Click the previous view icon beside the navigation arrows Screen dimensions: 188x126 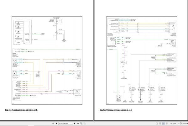tap(81, 123)
